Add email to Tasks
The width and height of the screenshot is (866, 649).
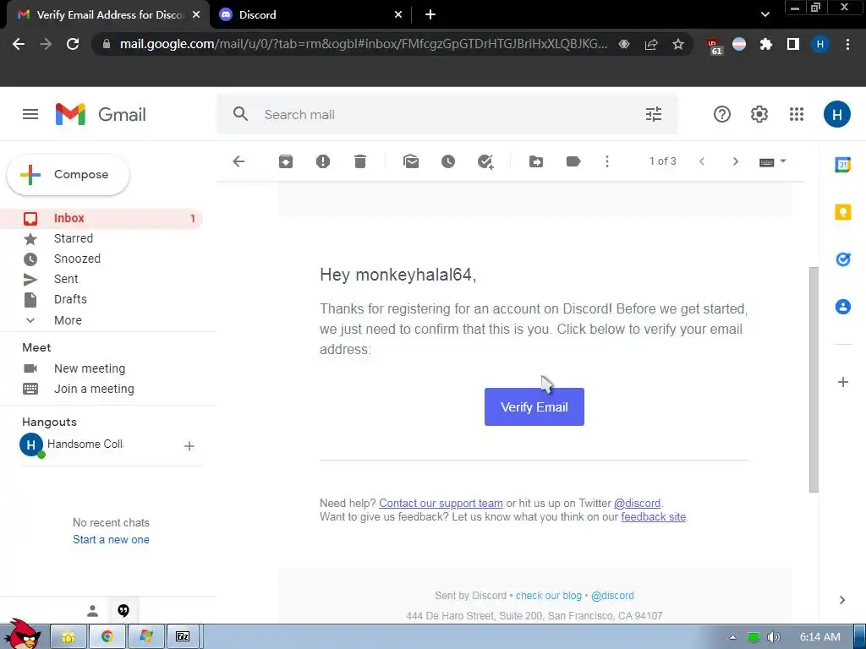click(485, 161)
